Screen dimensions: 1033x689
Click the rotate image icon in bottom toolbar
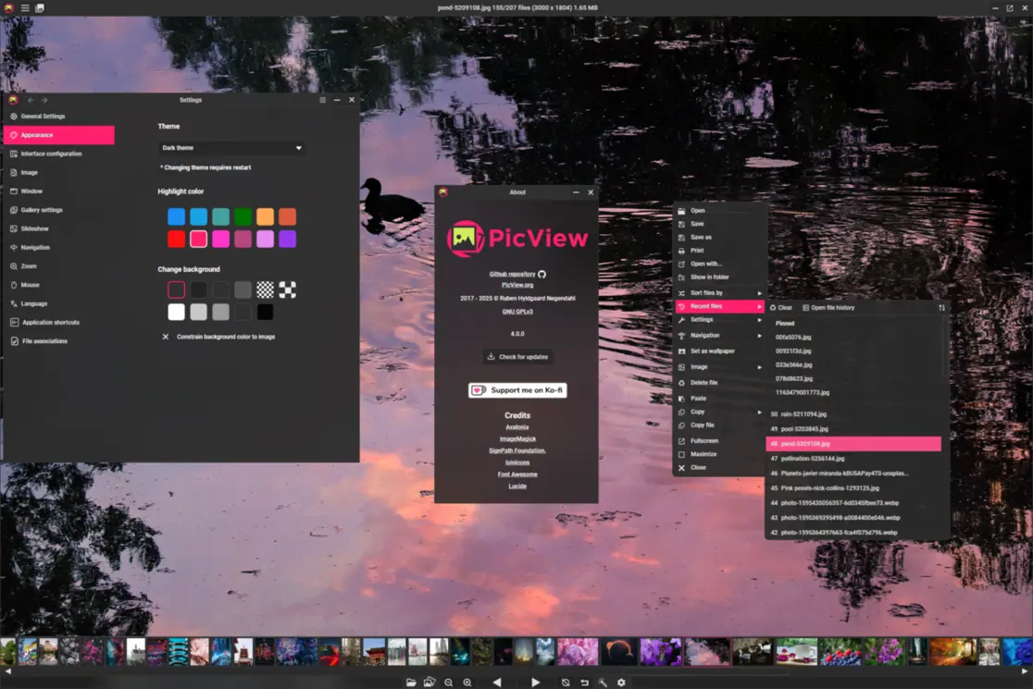[566, 682]
